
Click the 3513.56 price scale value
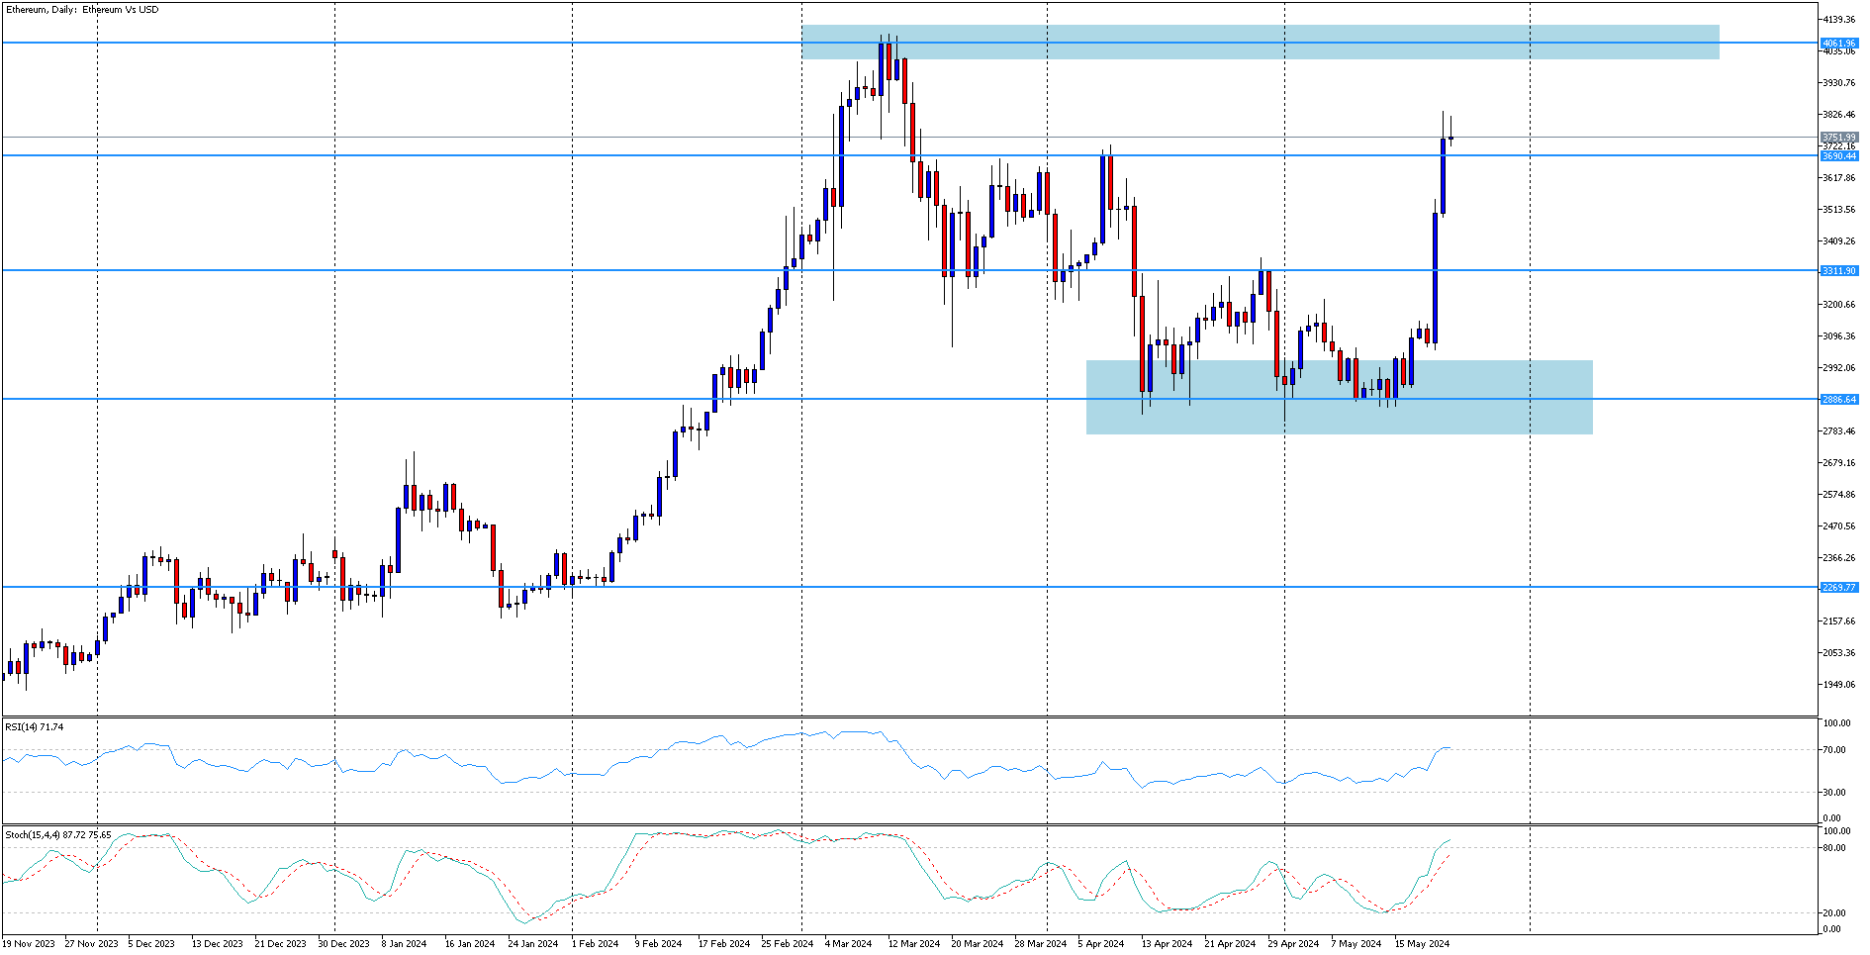pos(1839,210)
